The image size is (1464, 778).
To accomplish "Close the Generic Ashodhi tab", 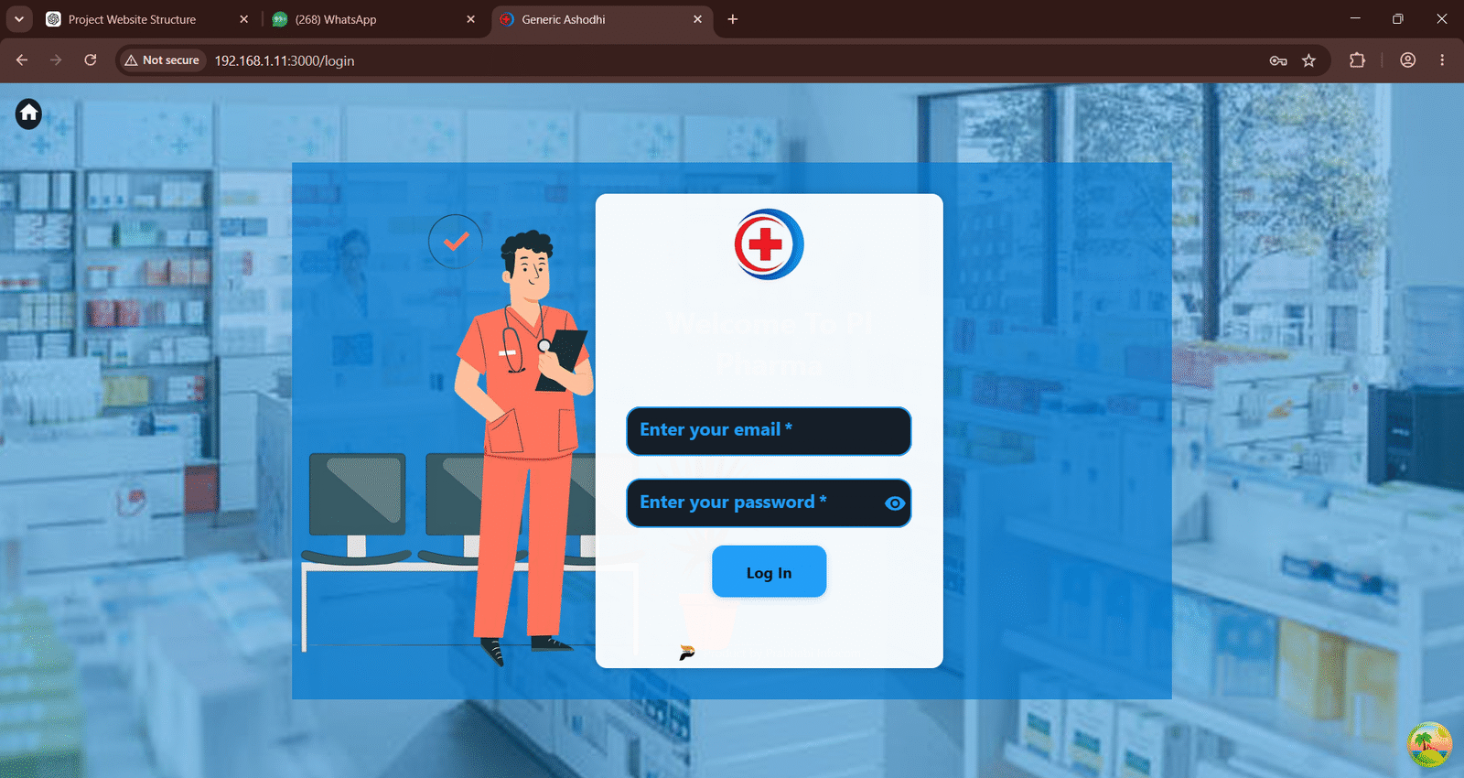I will click(x=697, y=19).
